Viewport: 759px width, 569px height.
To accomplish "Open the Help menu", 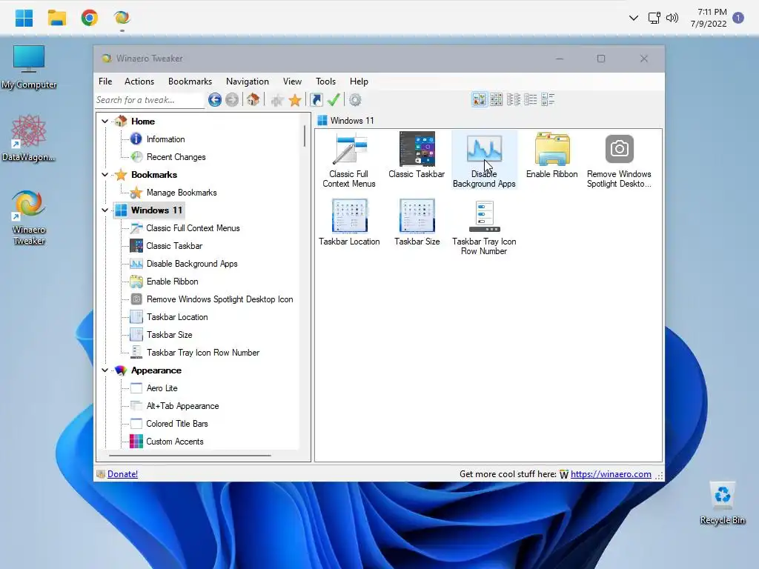I will (x=359, y=81).
